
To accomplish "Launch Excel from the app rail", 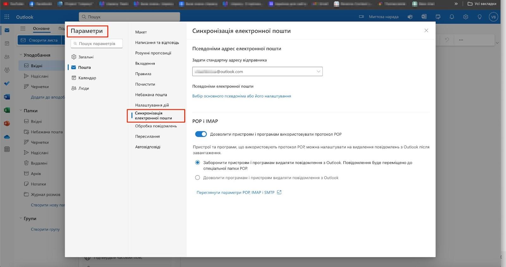I will tap(7, 110).
